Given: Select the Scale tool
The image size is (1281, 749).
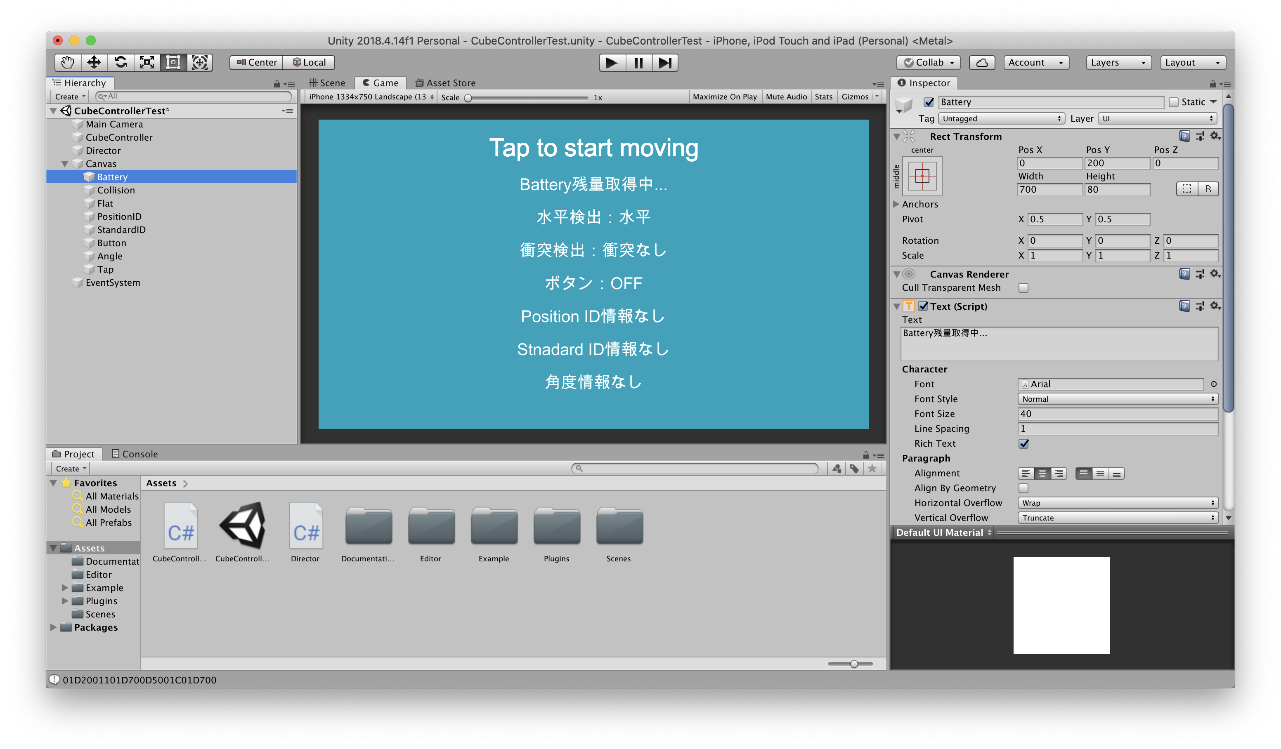Looking at the screenshot, I should point(147,63).
